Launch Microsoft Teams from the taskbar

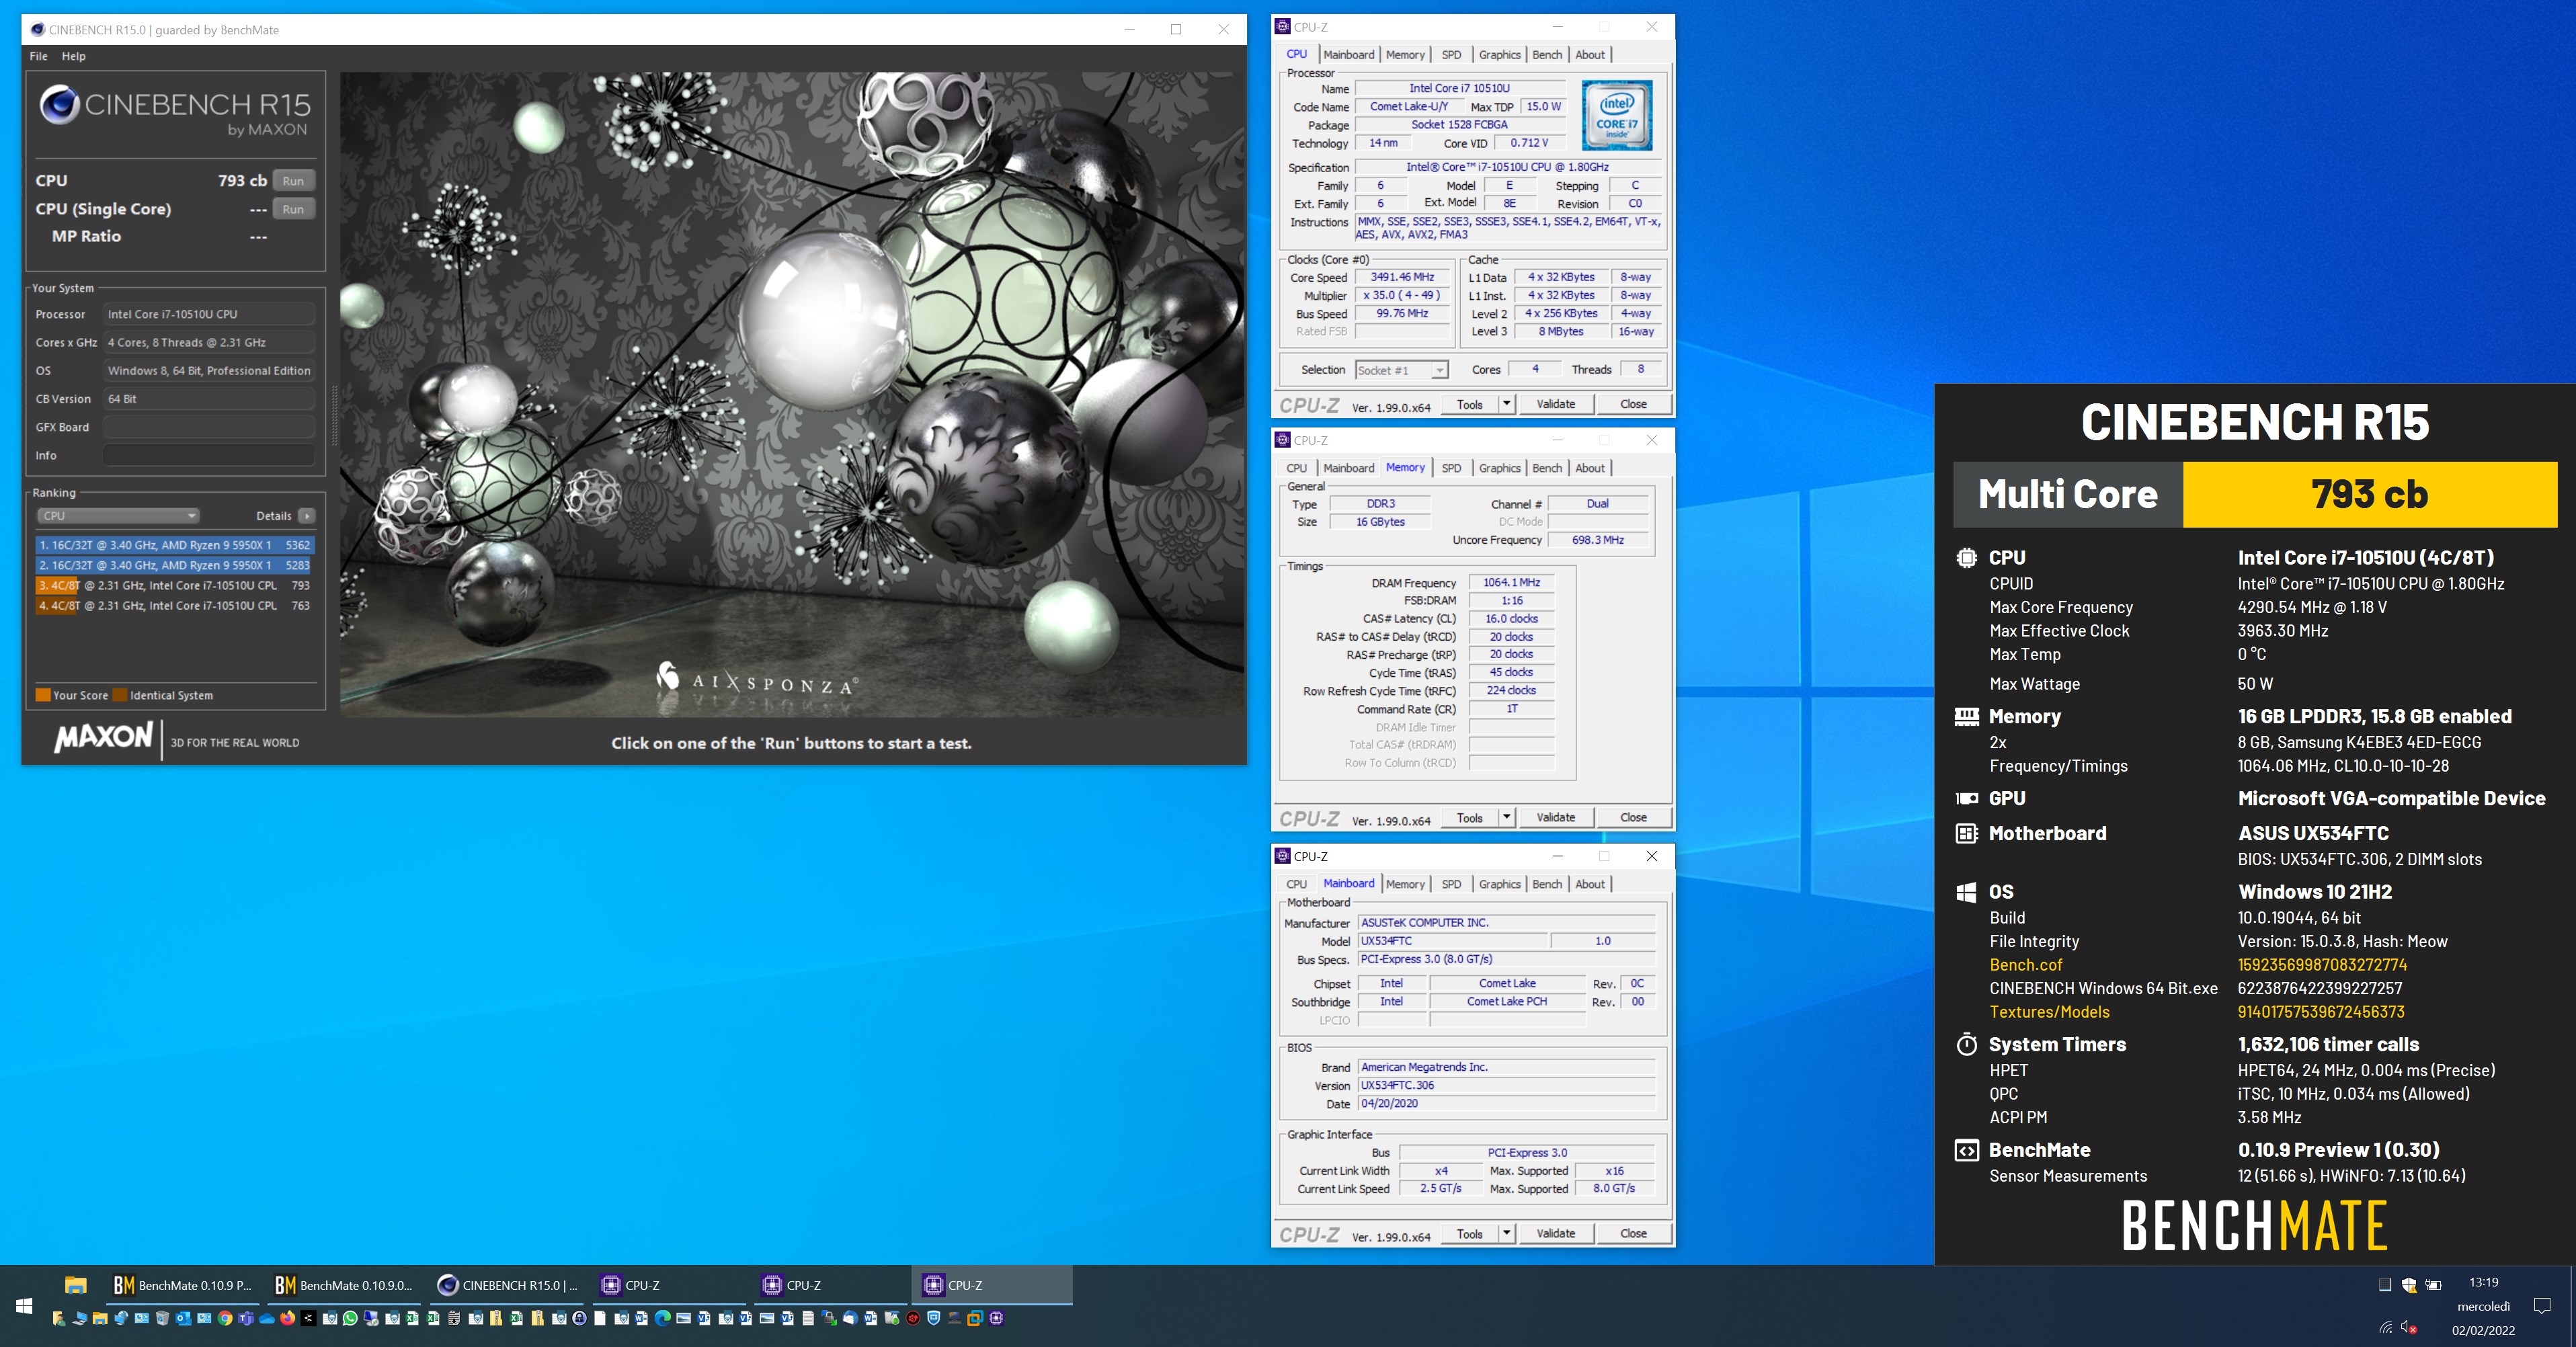click(x=246, y=1318)
